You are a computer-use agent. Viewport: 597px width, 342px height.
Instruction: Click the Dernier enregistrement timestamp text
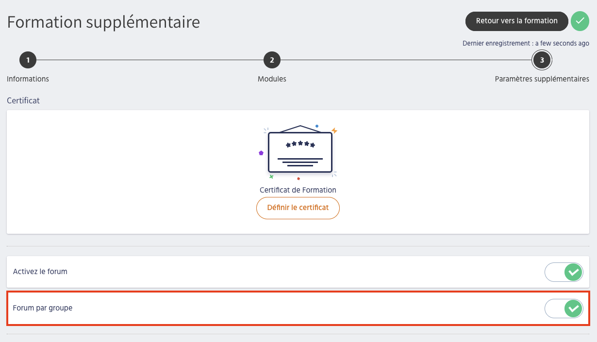click(526, 43)
